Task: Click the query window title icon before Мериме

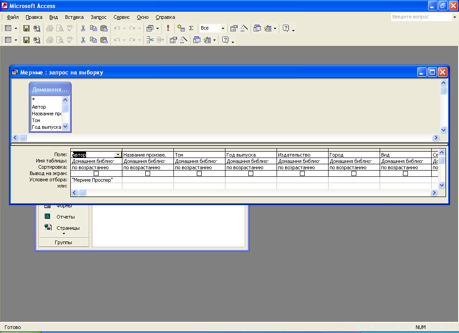Action: click(15, 72)
